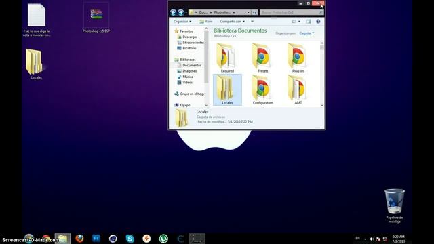Open Descargas in navigation pane

click(x=190, y=37)
